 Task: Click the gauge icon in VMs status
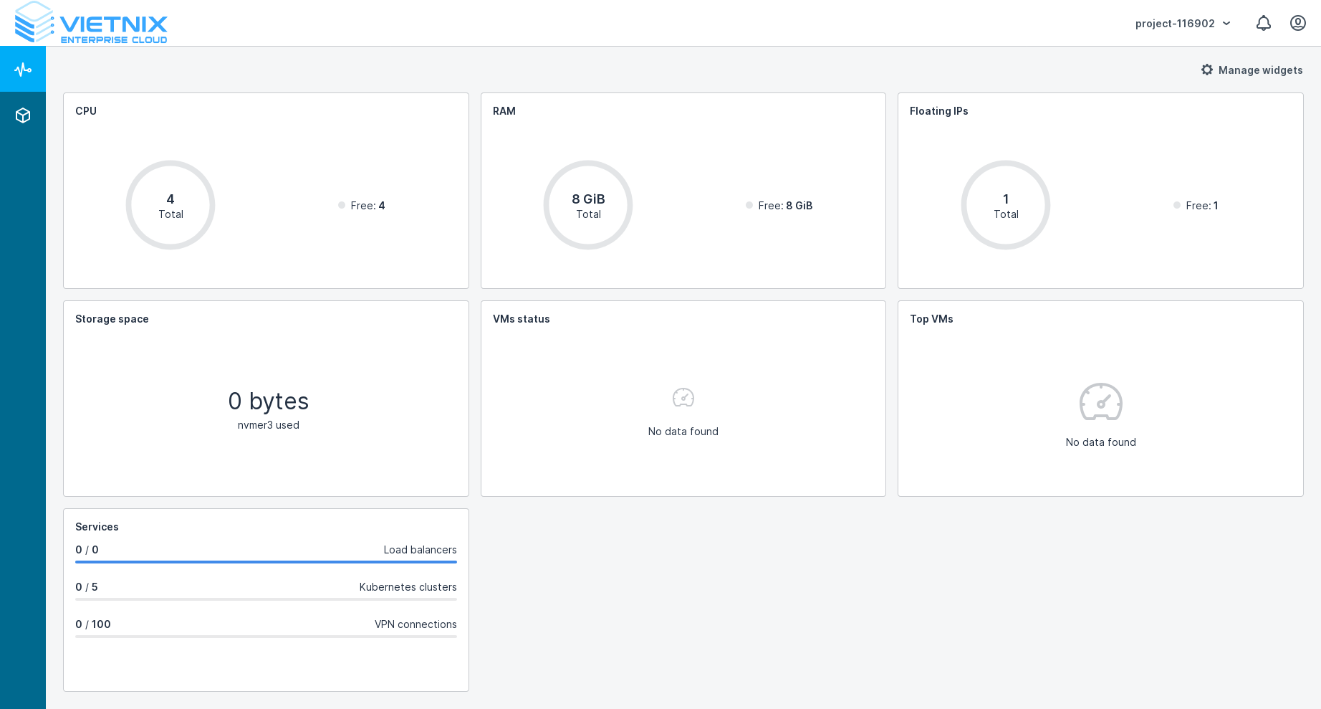pos(683,397)
